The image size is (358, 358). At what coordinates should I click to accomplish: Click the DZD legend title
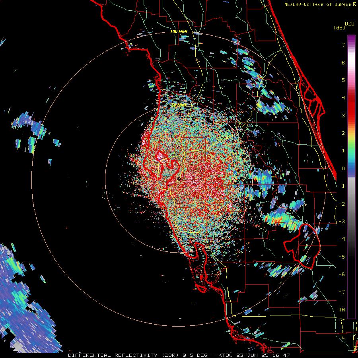point(350,24)
